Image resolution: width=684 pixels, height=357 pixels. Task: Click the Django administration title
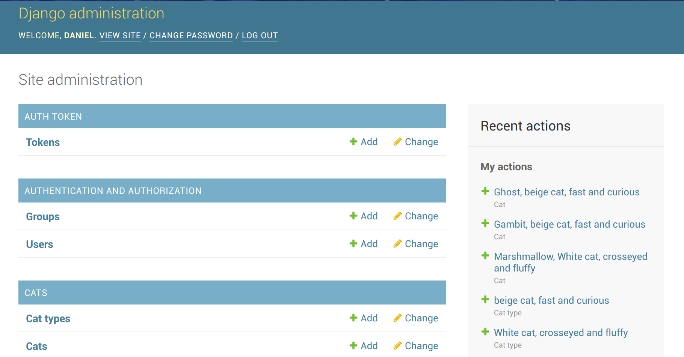[x=91, y=13]
